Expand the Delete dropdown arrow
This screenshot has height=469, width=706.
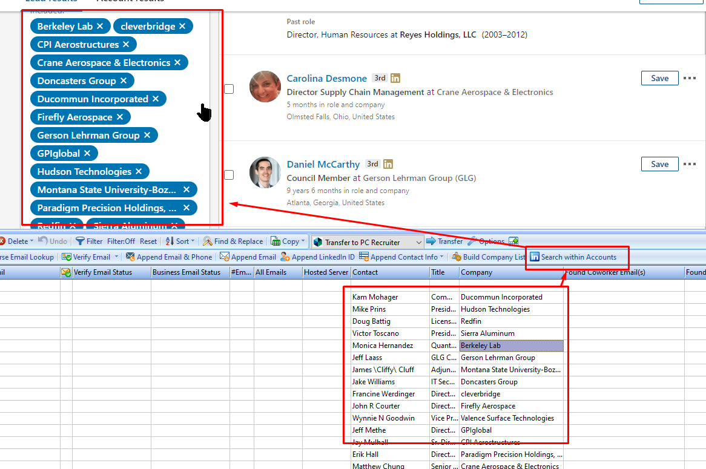point(31,241)
